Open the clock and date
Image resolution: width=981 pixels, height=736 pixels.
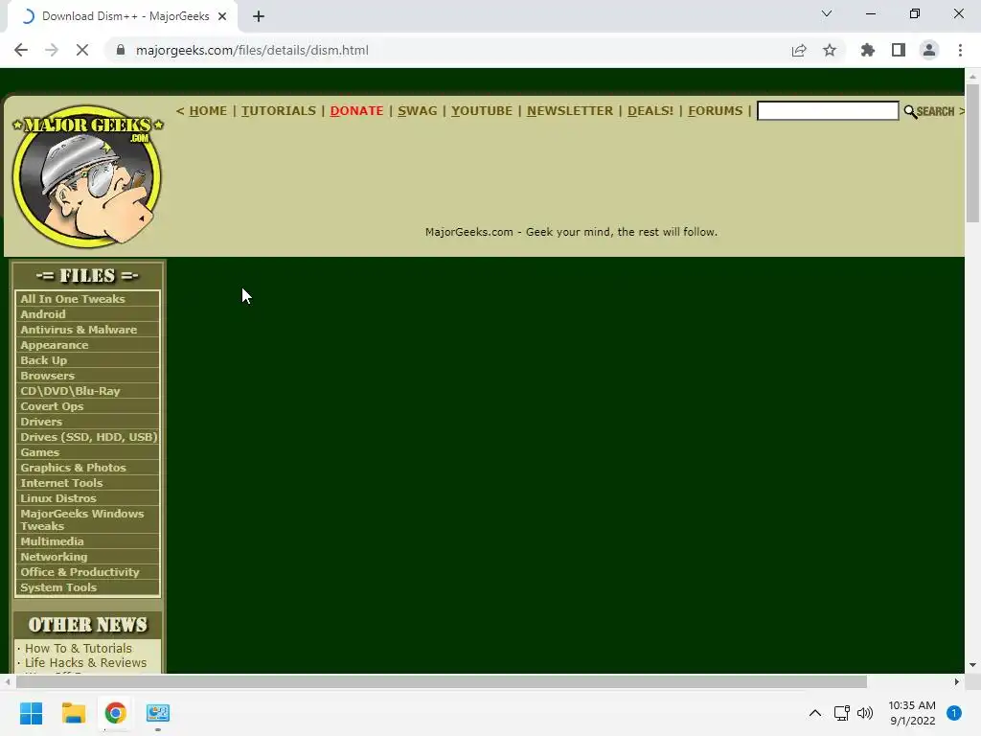pyautogui.click(x=912, y=713)
